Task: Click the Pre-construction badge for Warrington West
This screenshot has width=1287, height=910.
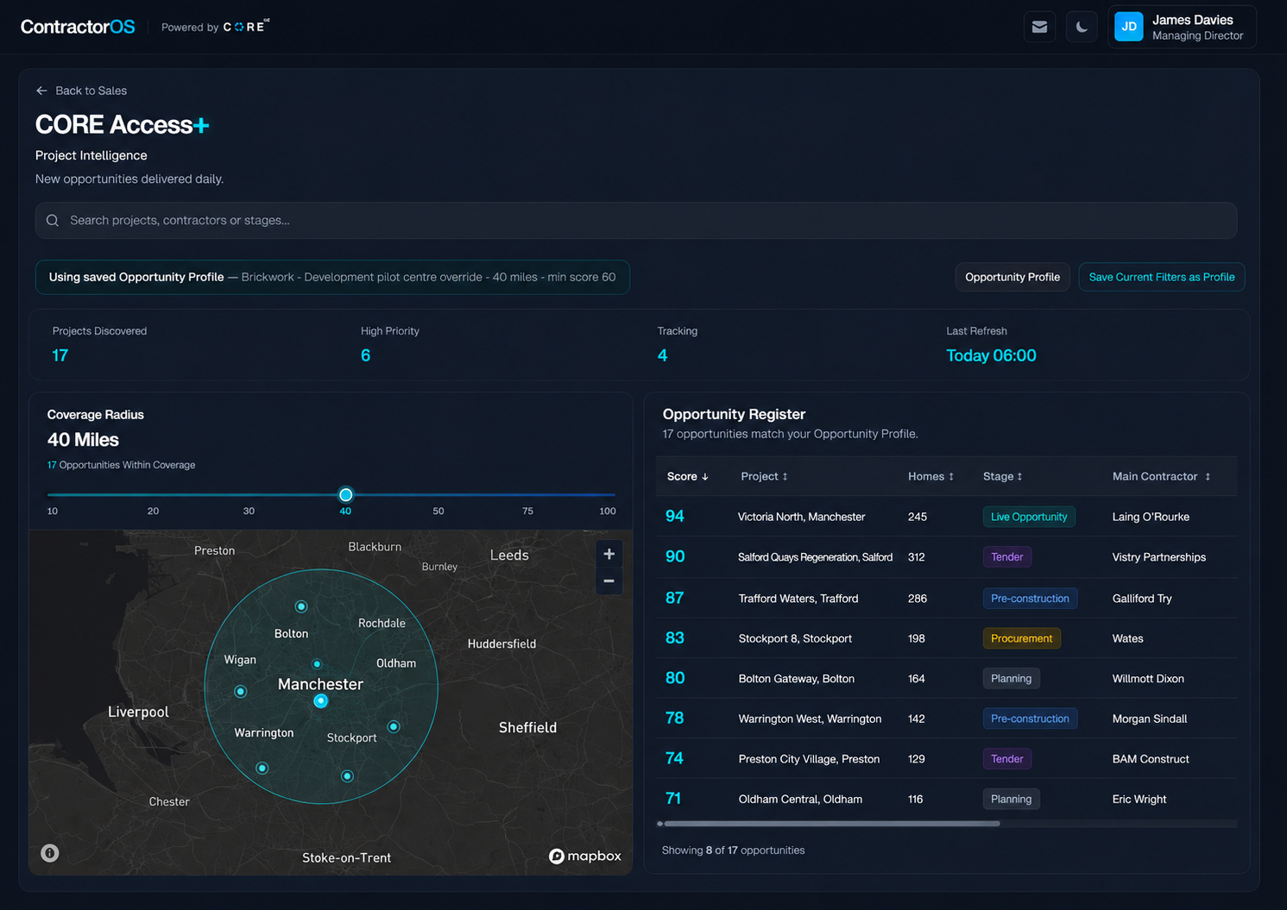Action: 1030,719
